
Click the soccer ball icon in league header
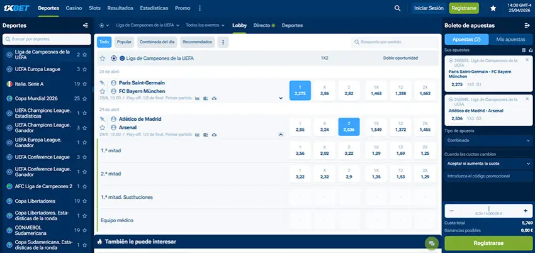(114, 59)
